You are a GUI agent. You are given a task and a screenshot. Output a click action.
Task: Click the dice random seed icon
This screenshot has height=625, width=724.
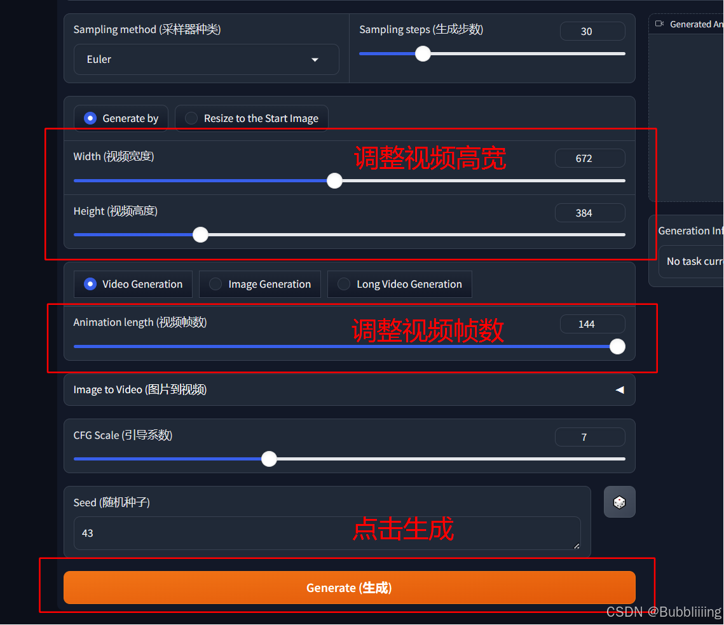(x=619, y=502)
